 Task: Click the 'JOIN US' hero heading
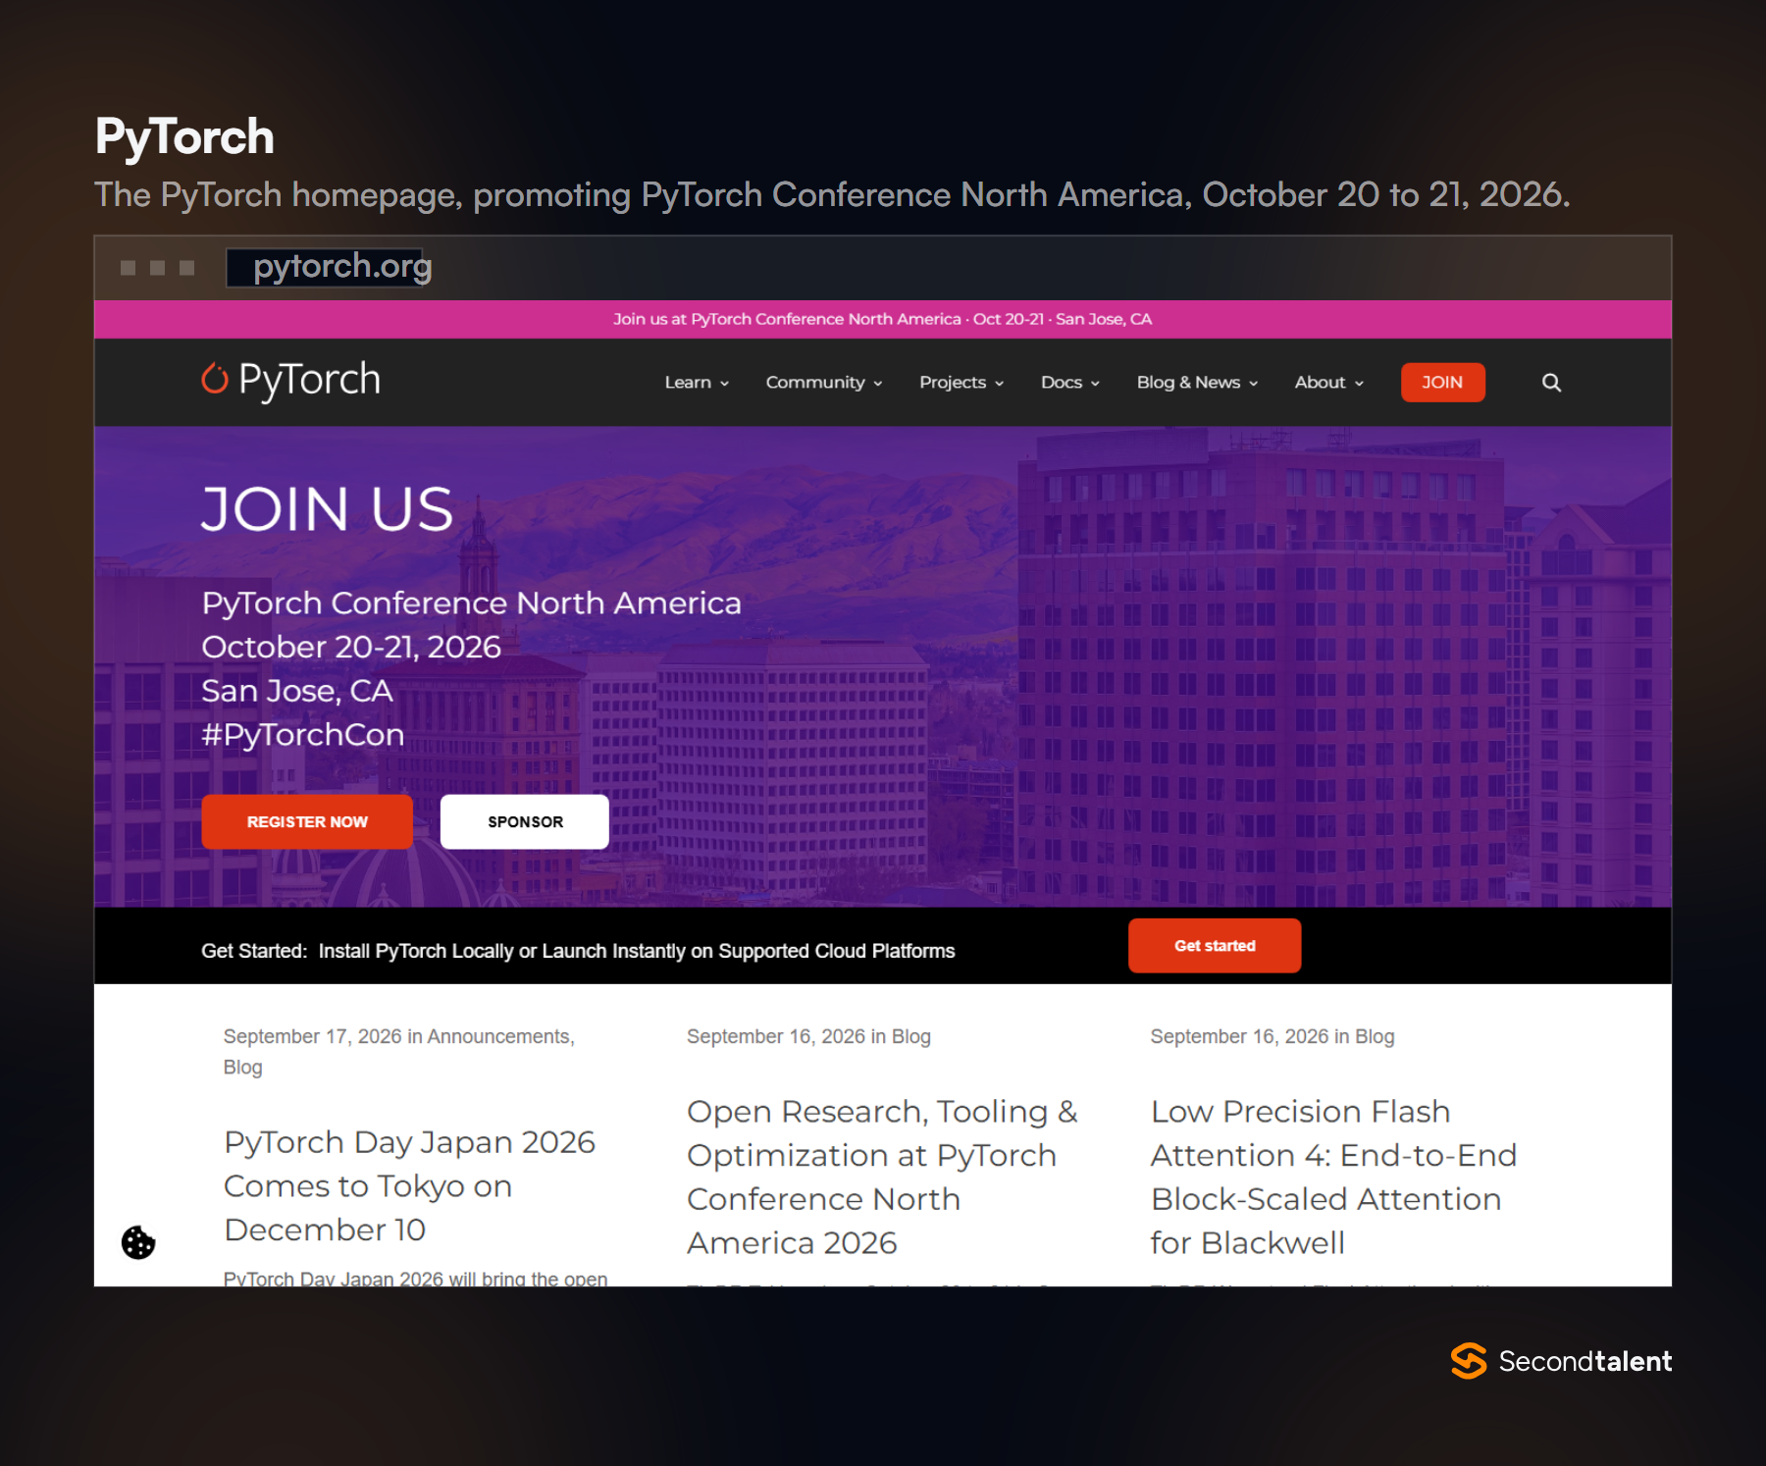328,509
